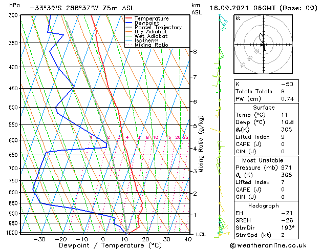This screenshot has height=249, width=322.
Task: Click surface Lifted Index value 9
Action: (x=283, y=137)
